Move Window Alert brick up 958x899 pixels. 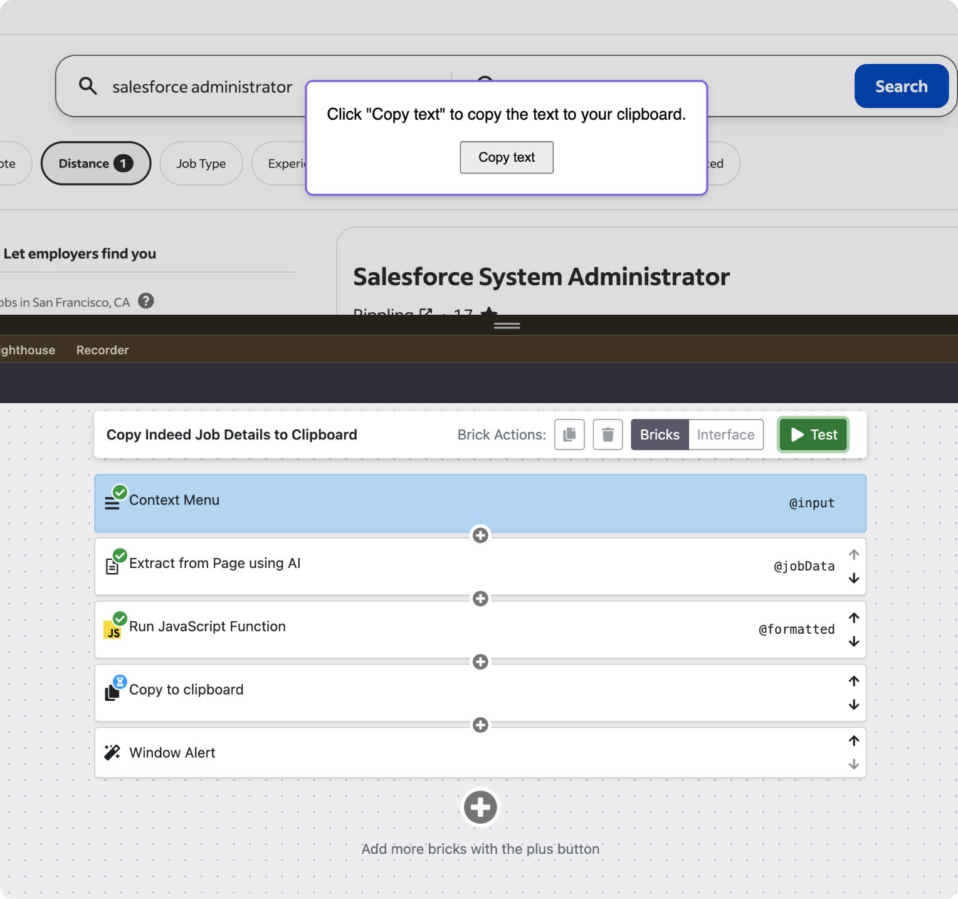(854, 740)
